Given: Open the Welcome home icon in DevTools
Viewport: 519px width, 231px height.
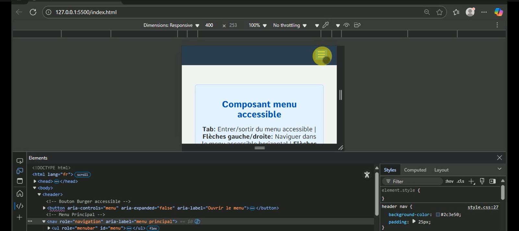Looking at the screenshot, I should [20, 193].
